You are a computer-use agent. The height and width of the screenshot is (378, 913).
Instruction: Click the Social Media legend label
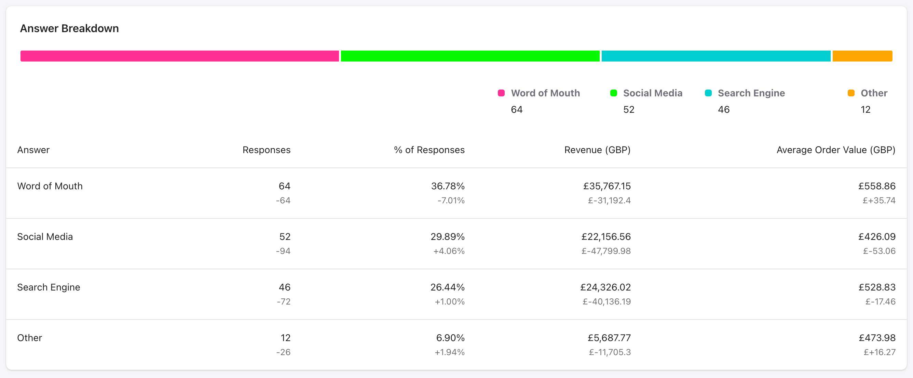pyautogui.click(x=653, y=93)
